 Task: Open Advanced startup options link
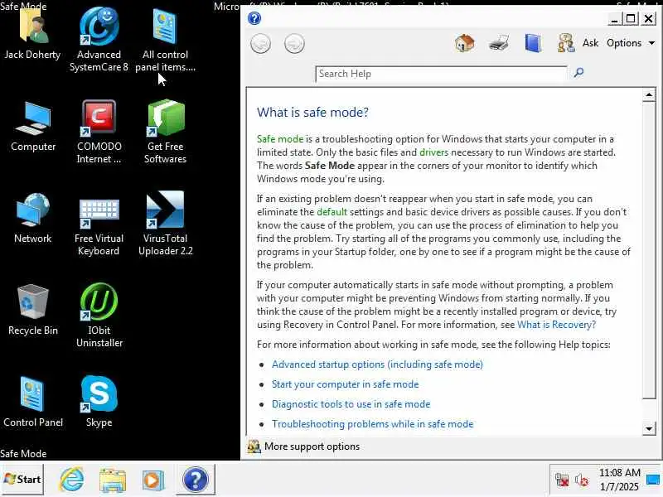(x=377, y=364)
